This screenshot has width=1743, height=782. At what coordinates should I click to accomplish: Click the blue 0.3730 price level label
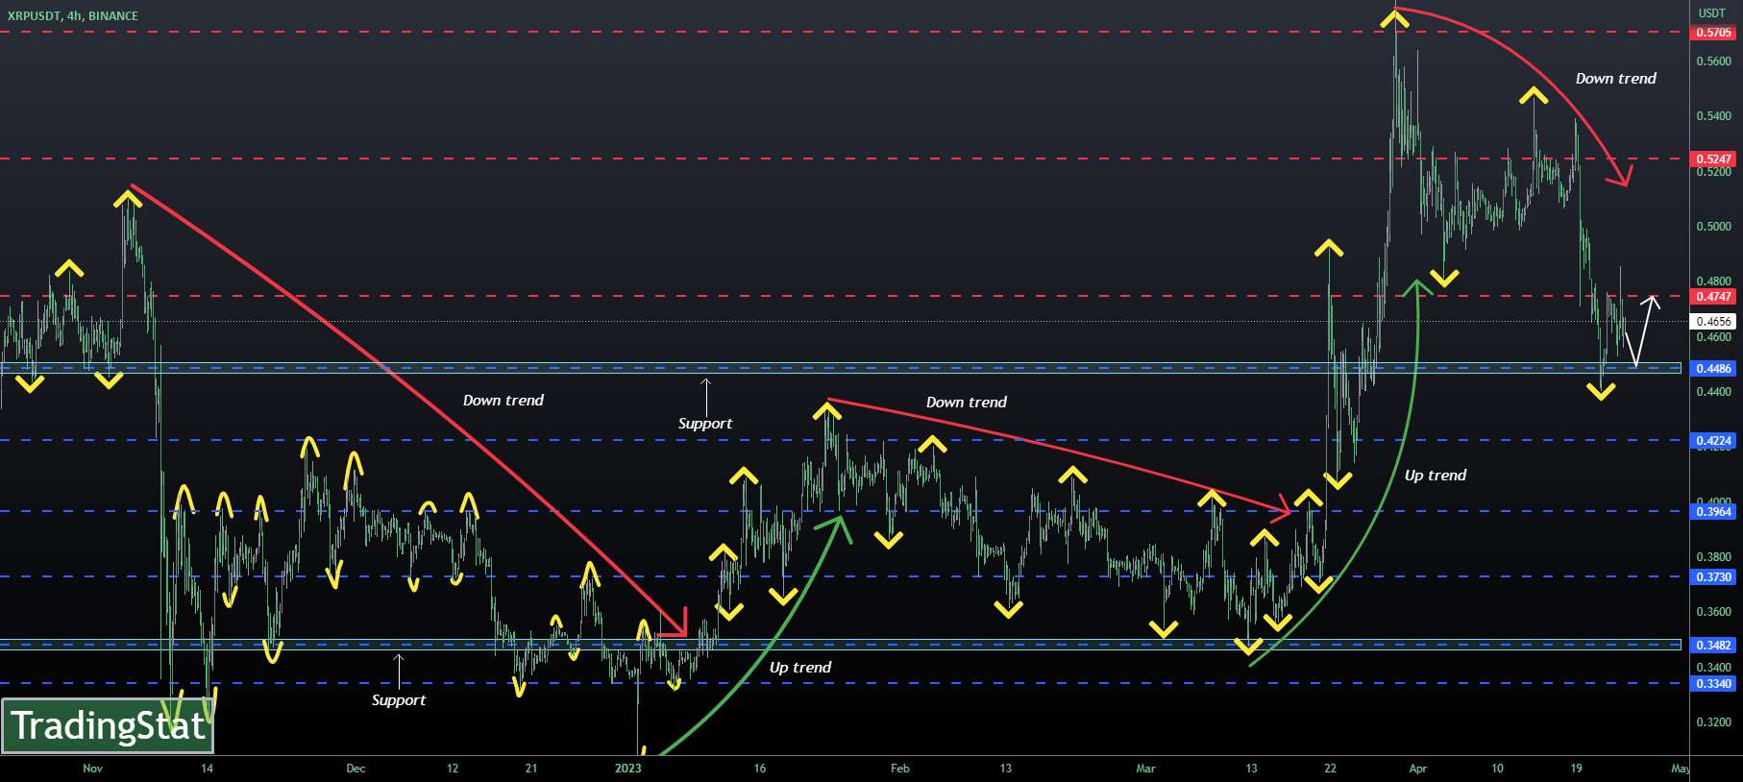coord(1713,577)
